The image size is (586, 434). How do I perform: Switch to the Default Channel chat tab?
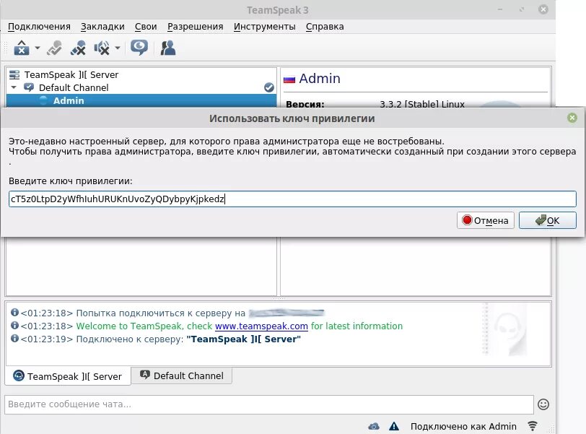coord(182,376)
